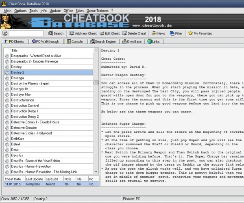Click the NoUpdate cell

click(35, 184)
